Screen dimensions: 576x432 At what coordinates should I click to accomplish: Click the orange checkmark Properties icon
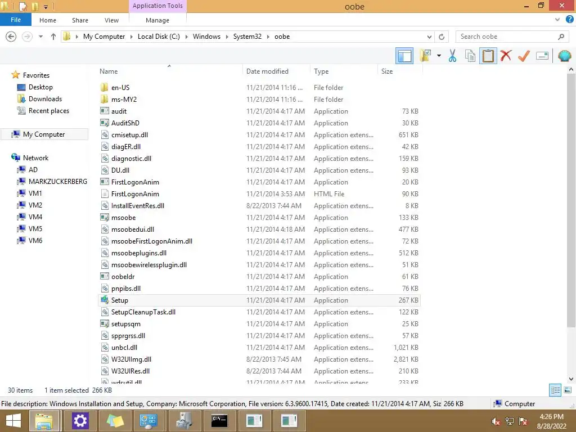click(x=524, y=56)
